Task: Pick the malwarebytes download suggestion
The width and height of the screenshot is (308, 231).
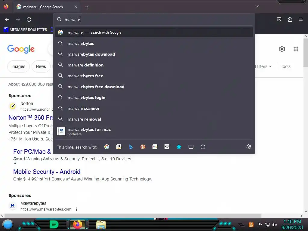Action: coord(154,54)
